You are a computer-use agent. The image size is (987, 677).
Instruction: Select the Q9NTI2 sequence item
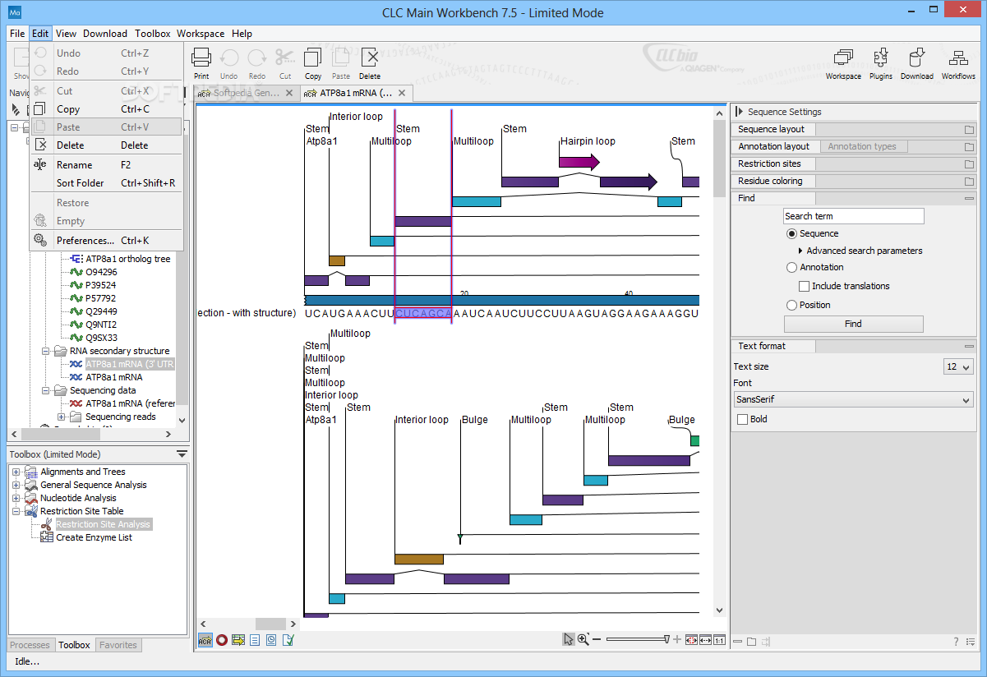[101, 325]
